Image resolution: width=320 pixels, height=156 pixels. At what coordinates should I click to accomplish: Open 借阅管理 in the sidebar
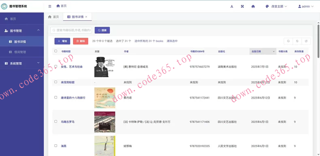click(22, 52)
